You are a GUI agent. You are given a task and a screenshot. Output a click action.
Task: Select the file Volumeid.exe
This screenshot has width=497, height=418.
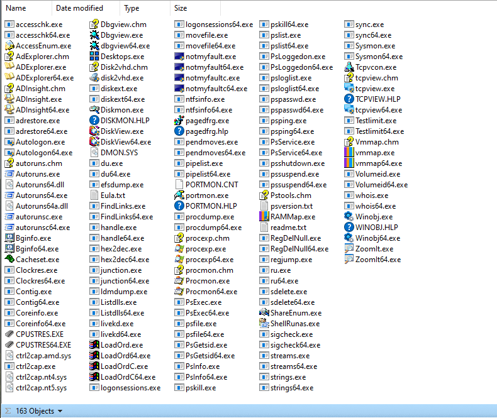[372, 174]
